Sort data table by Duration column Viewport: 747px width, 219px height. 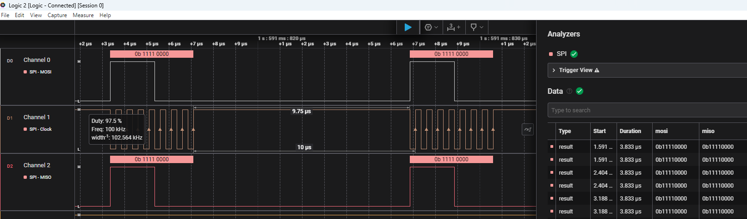point(630,131)
